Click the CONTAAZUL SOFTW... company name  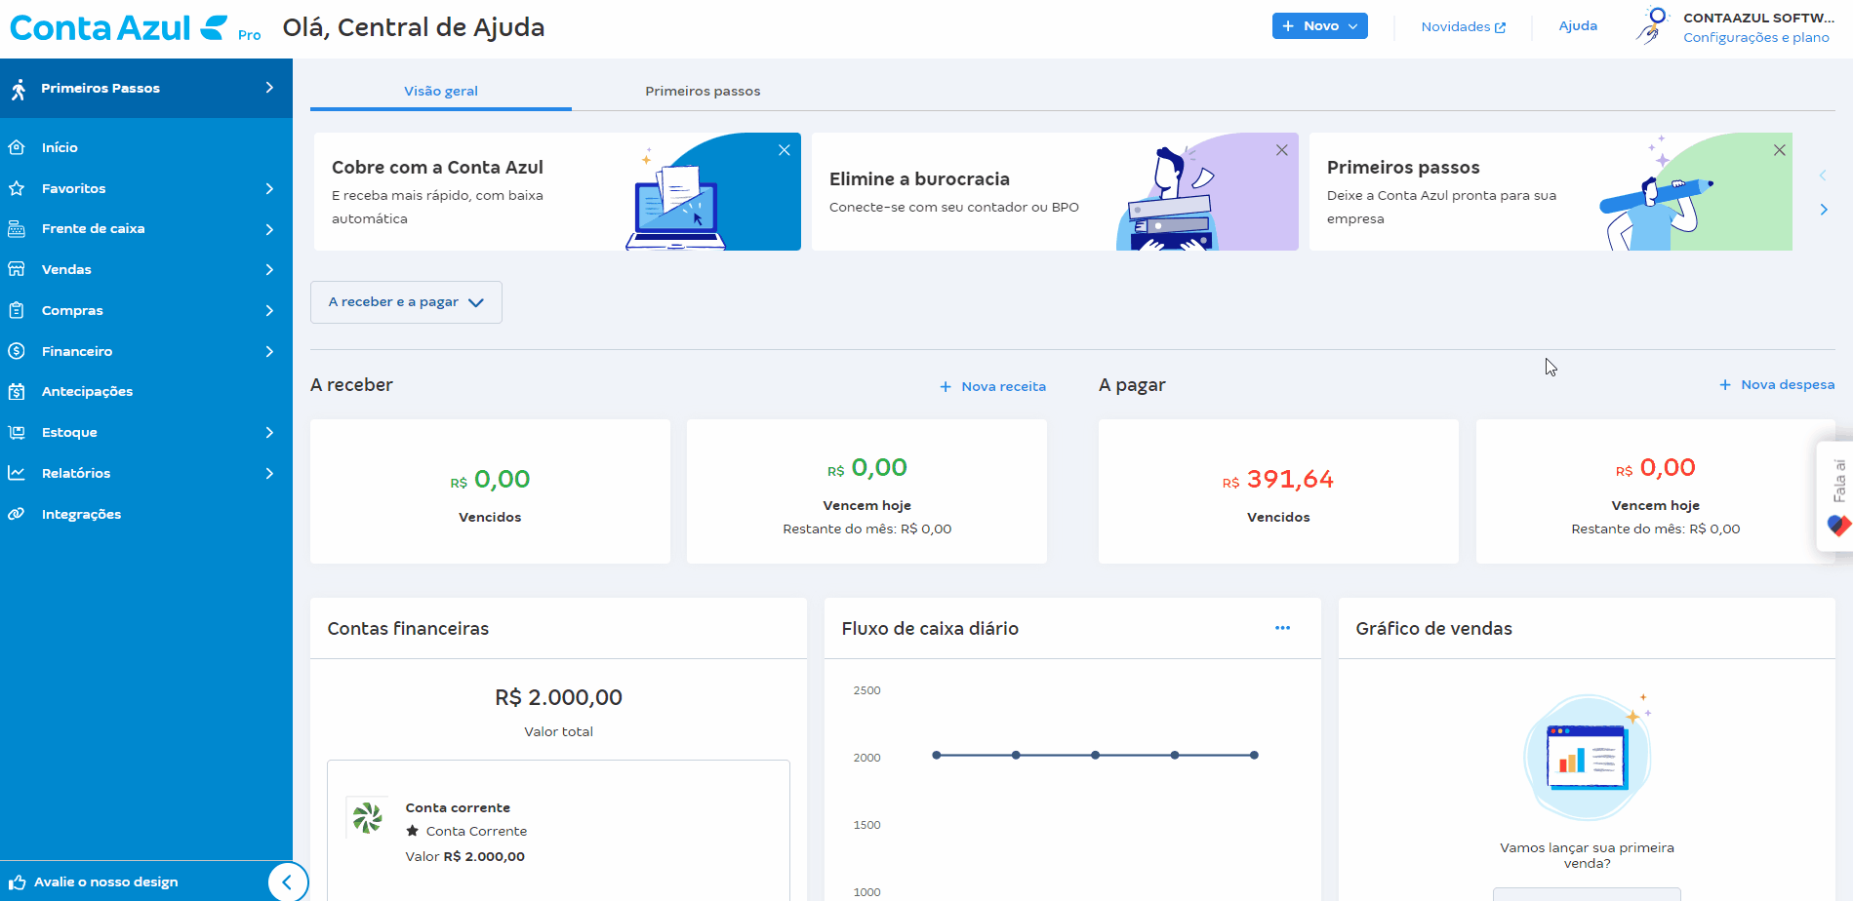pos(1758,18)
